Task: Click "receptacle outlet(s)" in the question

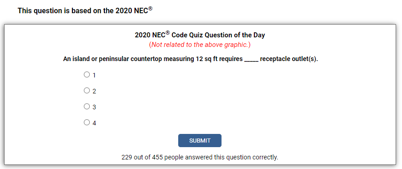Action: [289, 59]
